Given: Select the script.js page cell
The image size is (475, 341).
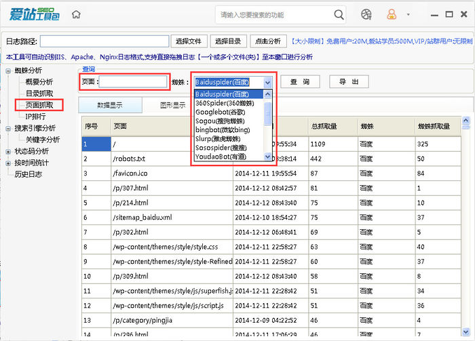Looking at the screenshot, I should click(x=172, y=306).
